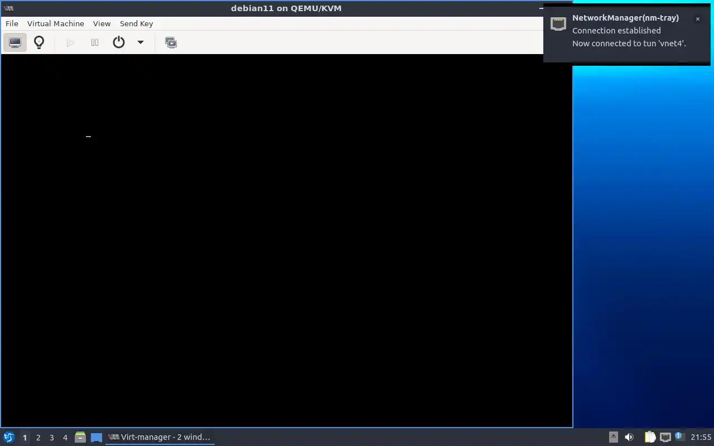Open the LXQt application menu
This screenshot has width=714, height=446.
coord(9,437)
